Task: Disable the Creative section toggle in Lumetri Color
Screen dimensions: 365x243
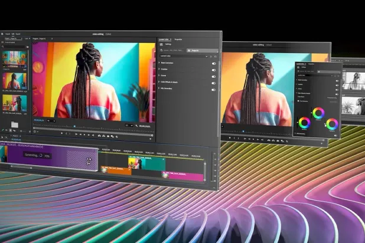Action: click(x=213, y=70)
